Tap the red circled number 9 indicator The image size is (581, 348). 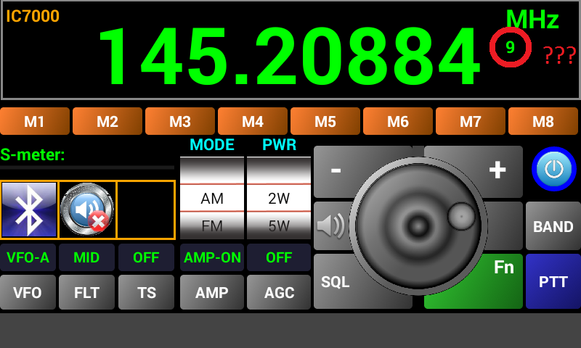coord(510,48)
